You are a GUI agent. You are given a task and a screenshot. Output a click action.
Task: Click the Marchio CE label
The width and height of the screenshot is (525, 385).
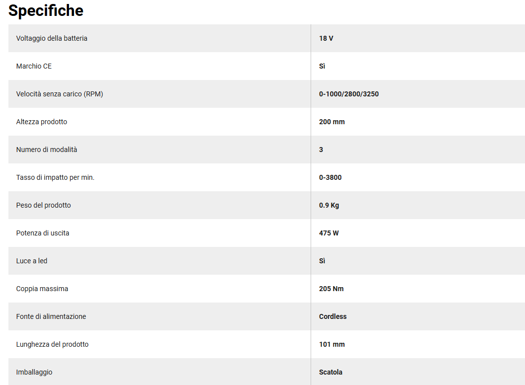(x=34, y=66)
